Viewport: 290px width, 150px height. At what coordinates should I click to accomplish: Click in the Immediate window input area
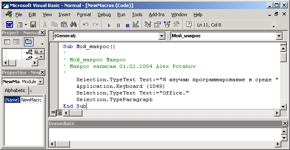164,135
